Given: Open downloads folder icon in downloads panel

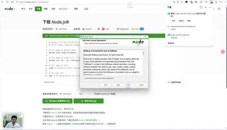Looking at the screenshot, I should pyautogui.click(x=201, y=7).
